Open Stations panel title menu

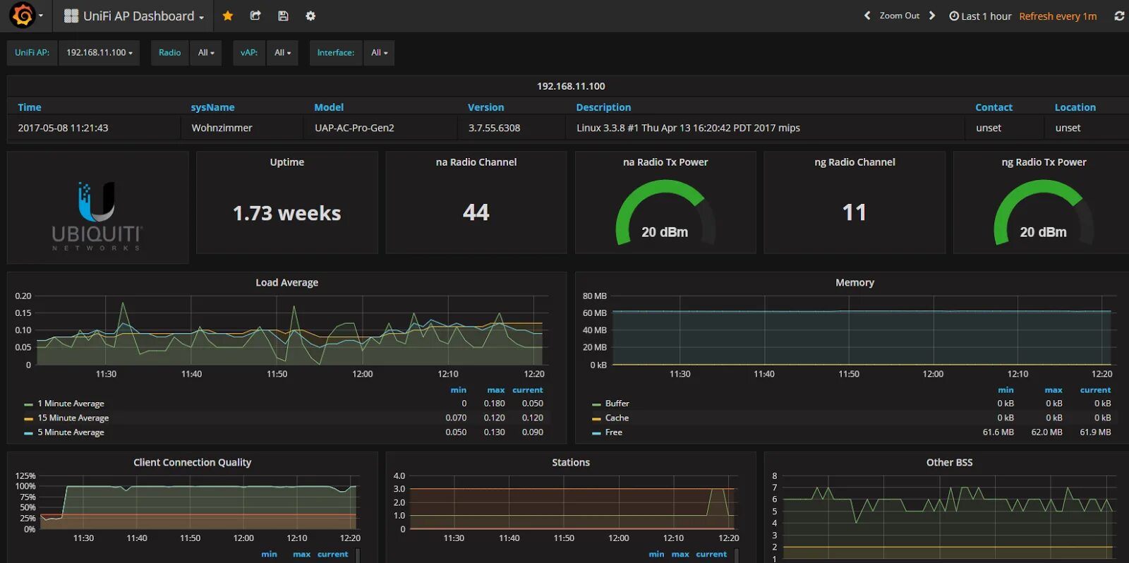pos(570,462)
